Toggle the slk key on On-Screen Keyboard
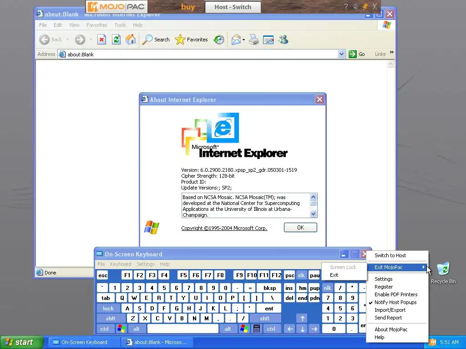This screenshot has width=466, height=349. [301, 275]
